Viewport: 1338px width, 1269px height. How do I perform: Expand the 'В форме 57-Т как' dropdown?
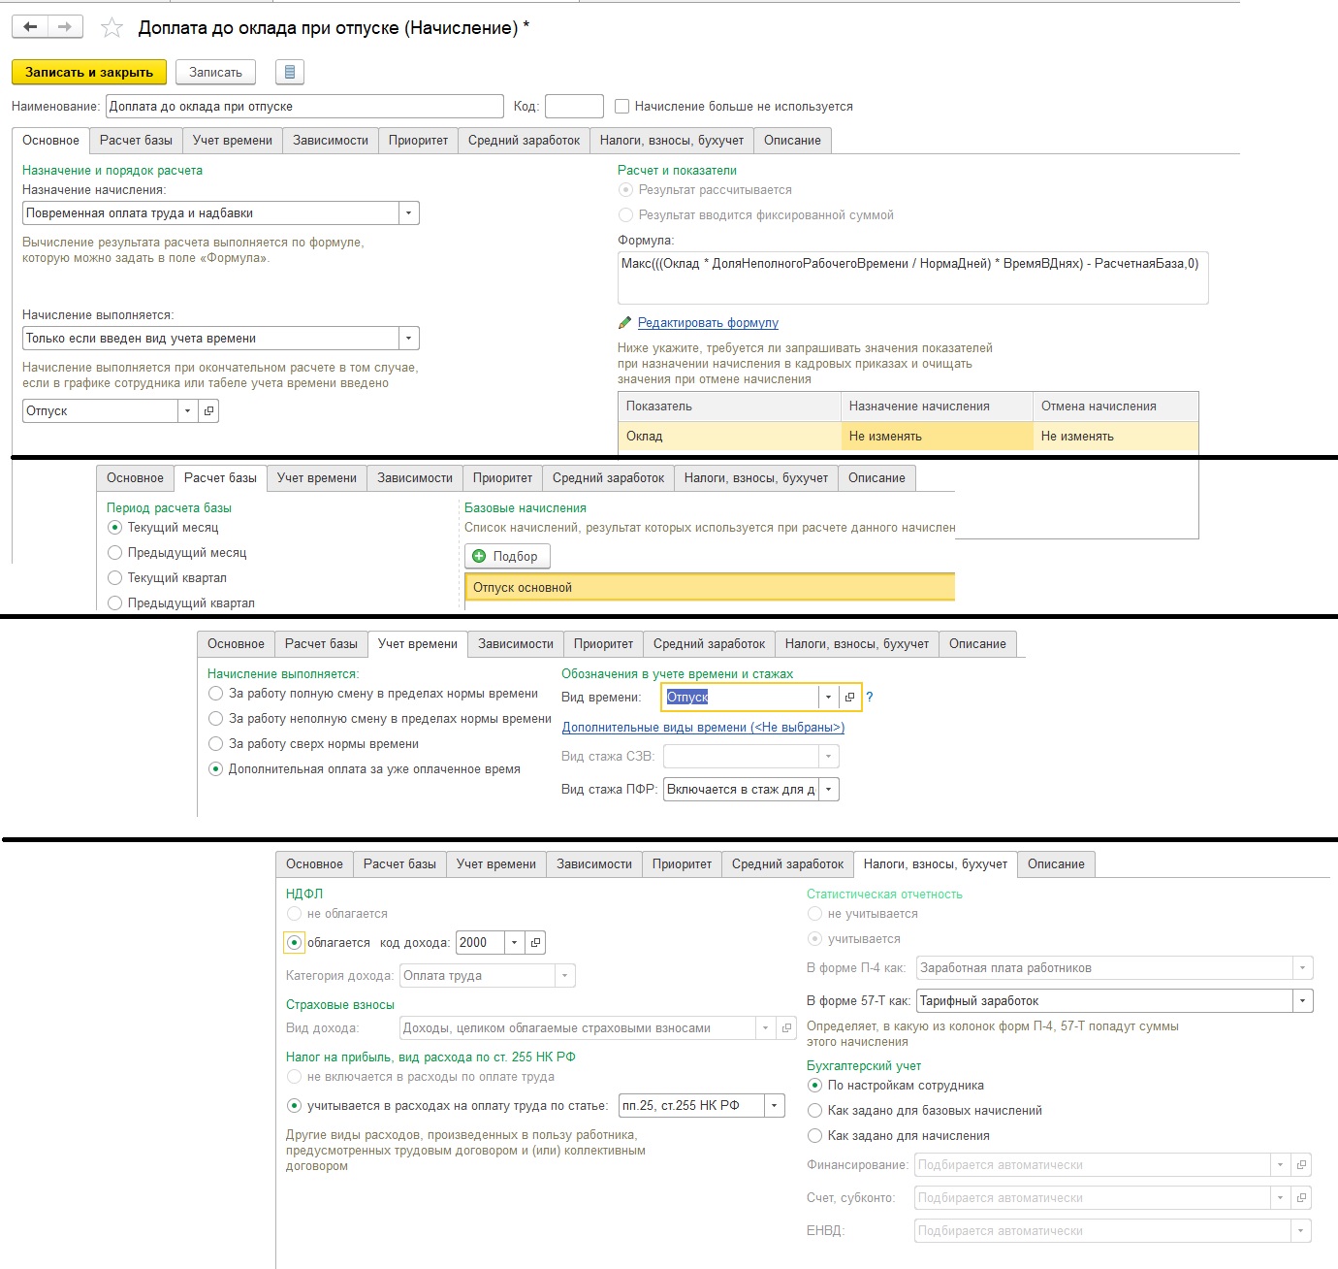pyautogui.click(x=1302, y=1001)
